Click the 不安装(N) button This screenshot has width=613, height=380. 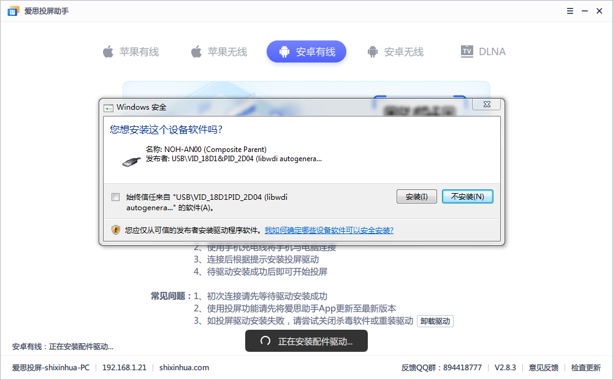[468, 197]
